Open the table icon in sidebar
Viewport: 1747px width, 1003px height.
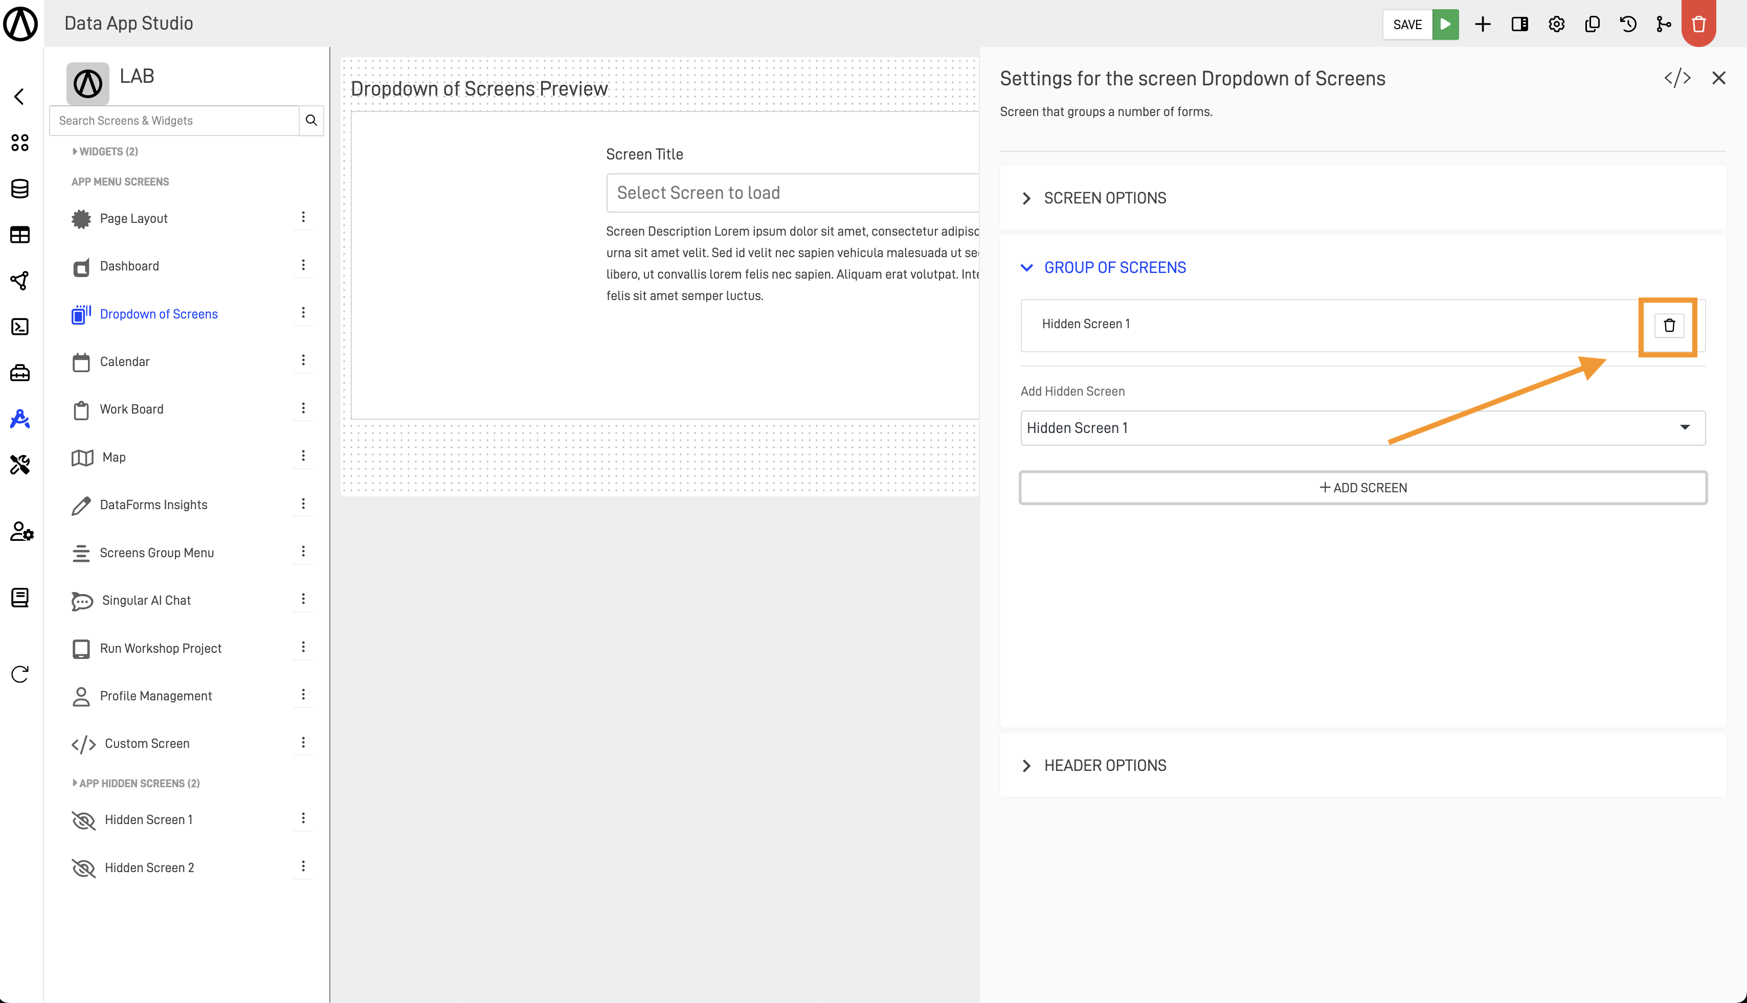coord(20,235)
